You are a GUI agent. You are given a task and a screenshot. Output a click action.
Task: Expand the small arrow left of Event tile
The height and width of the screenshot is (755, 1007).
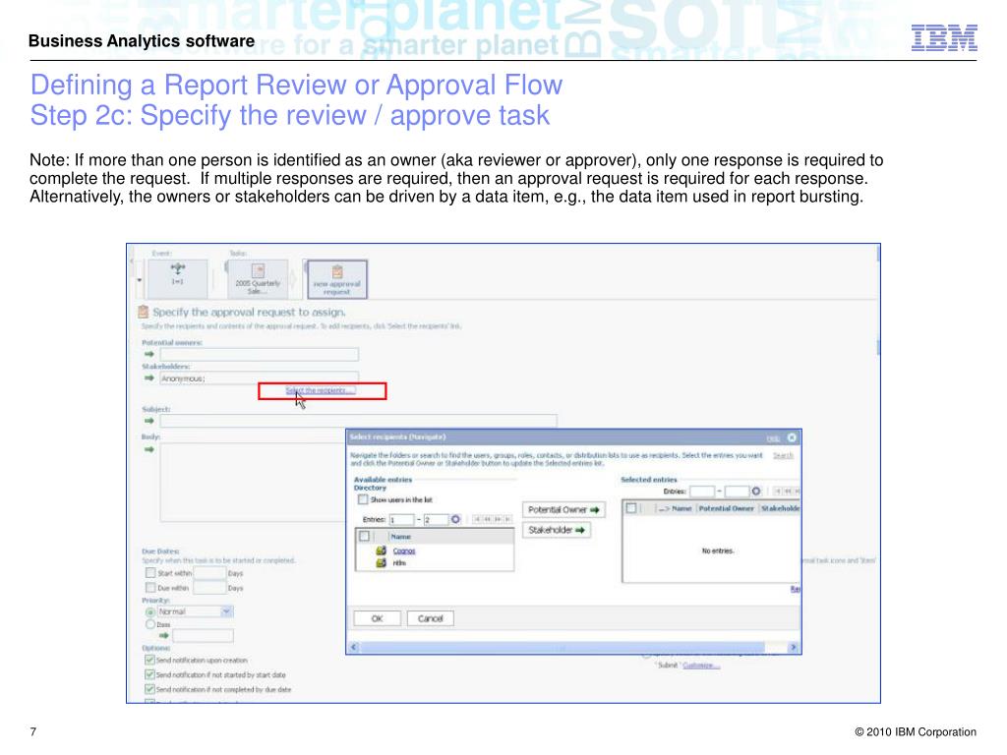coord(140,280)
